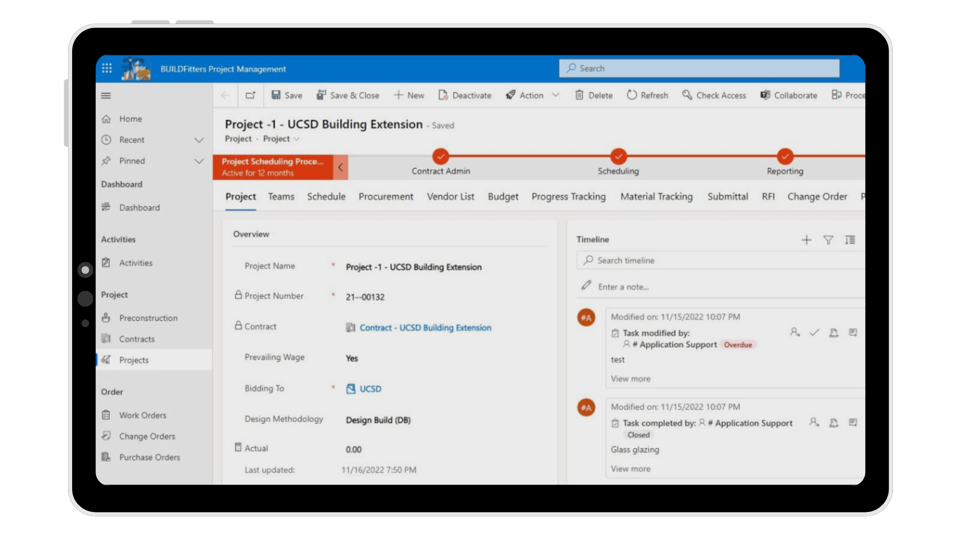The height and width of the screenshot is (540, 961).
Task: Save the project record
Action: (x=287, y=95)
